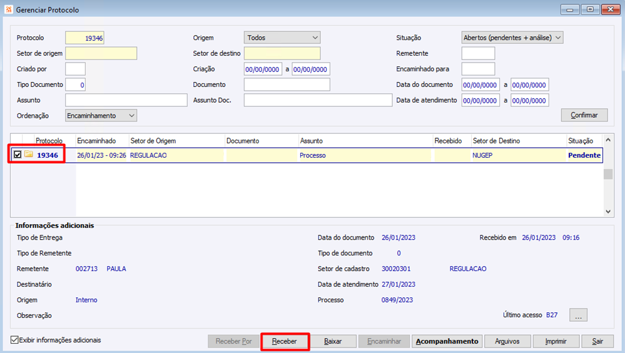
Task: Sort by the Encaminhado column header
Action: [x=96, y=141]
